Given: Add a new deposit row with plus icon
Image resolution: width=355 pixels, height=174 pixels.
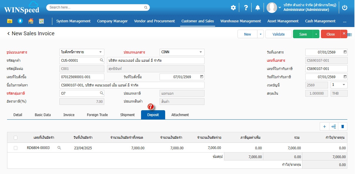Looking at the screenshot, I should click(x=324, y=126).
